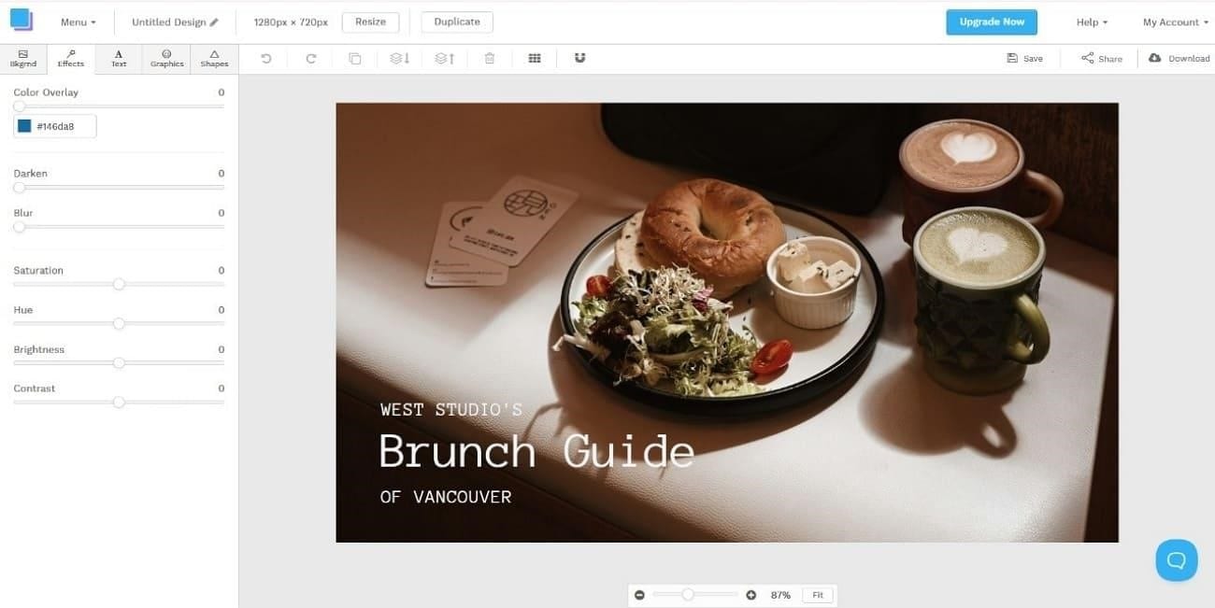This screenshot has height=608, width=1215.
Task: Send layer backward icon
Action: click(x=400, y=58)
